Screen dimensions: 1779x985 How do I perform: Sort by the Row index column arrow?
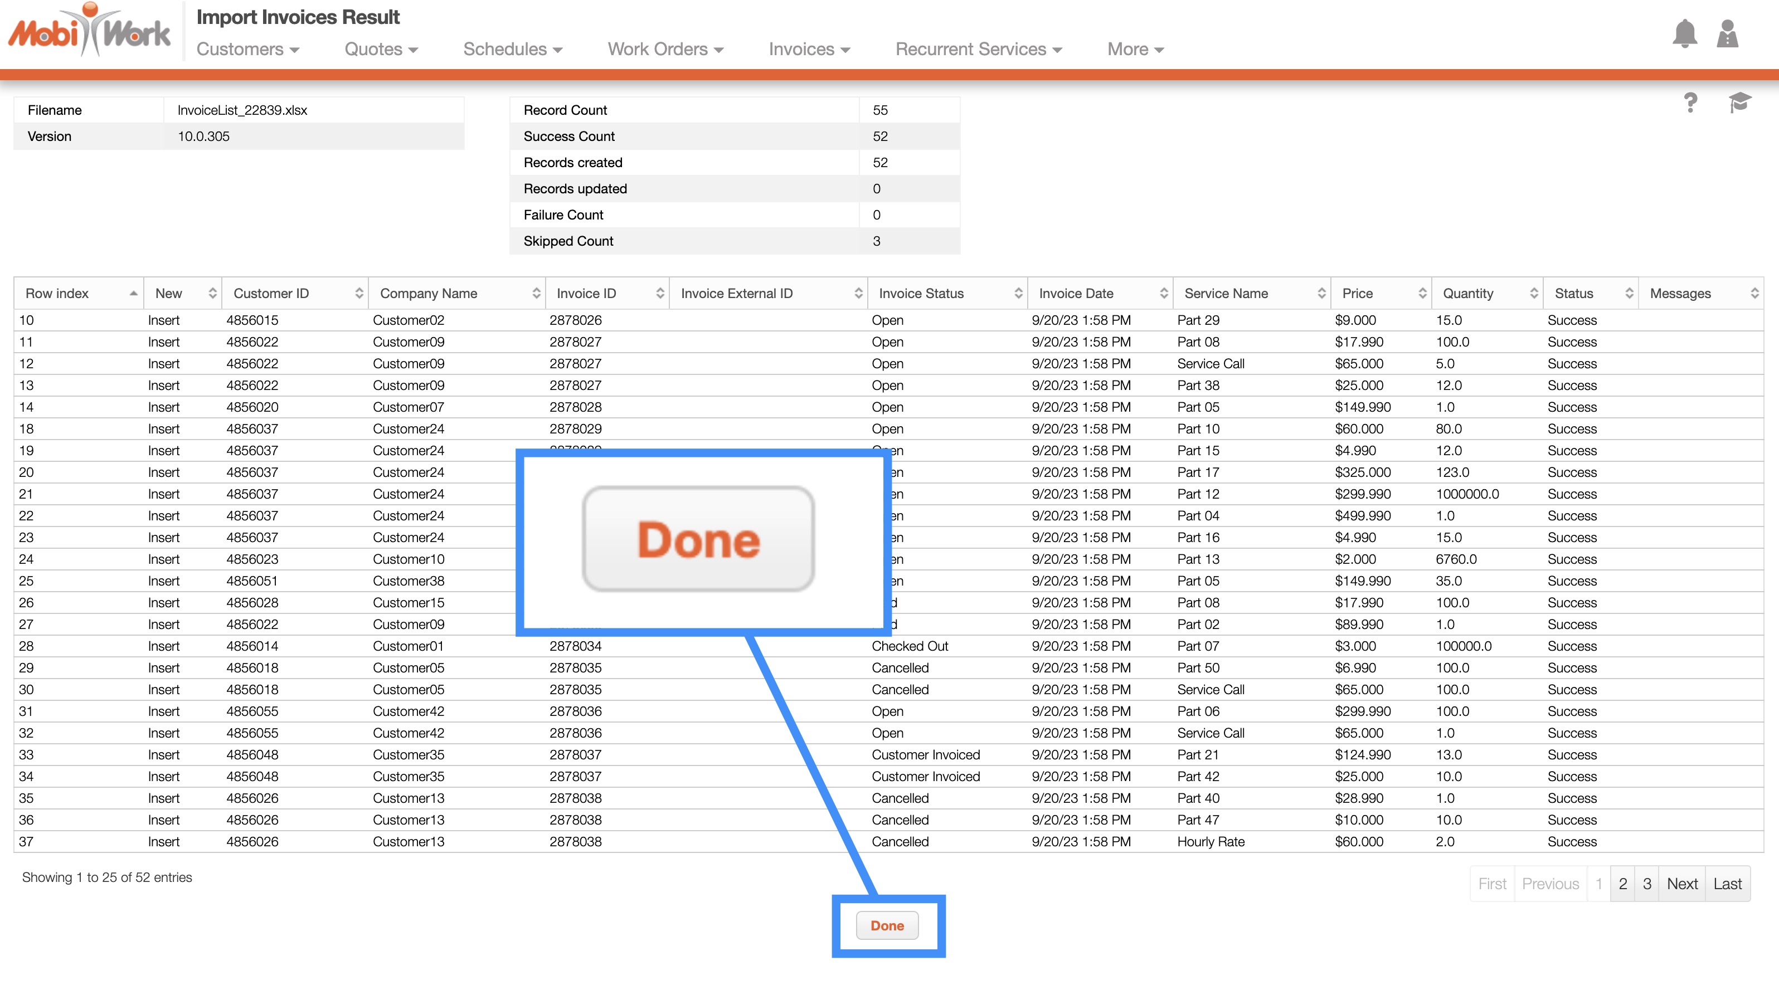click(x=133, y=294)
